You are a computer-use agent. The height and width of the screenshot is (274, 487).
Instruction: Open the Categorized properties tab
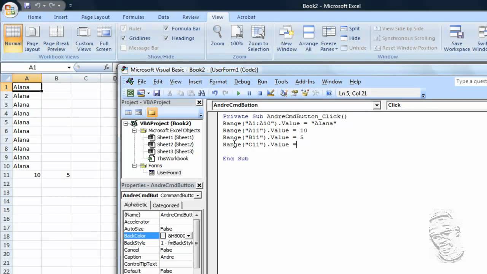click(166, 205)
